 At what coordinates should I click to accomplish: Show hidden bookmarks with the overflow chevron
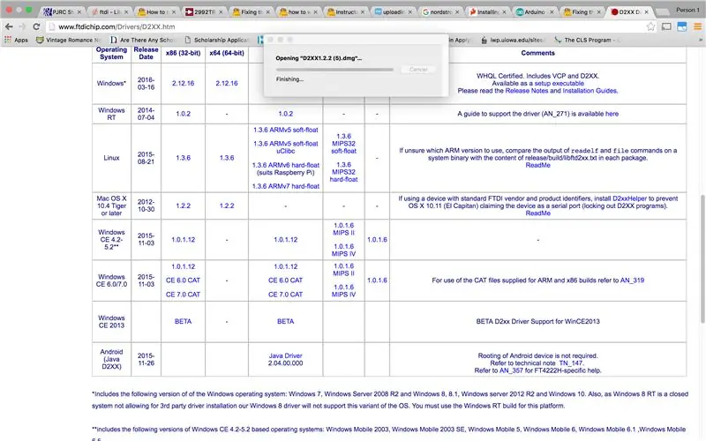700,40
